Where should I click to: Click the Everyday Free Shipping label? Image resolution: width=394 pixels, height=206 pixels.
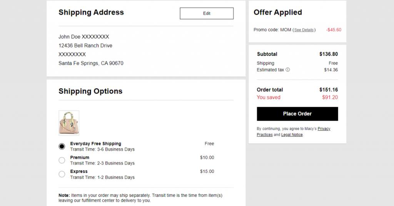point(95,143)
